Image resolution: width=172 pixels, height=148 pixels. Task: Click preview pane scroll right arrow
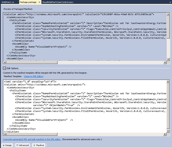165,62
